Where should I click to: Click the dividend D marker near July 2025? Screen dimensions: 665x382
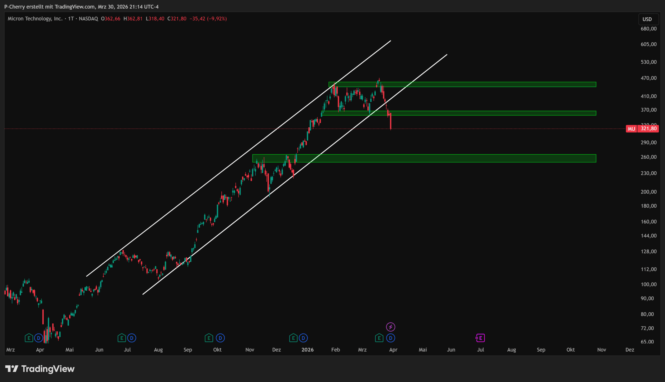tap(131, 338)
